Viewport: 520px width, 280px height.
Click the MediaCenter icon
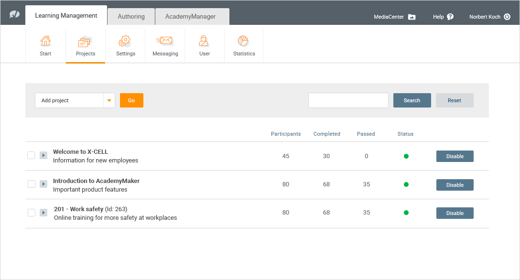click(x=411, y=16)
